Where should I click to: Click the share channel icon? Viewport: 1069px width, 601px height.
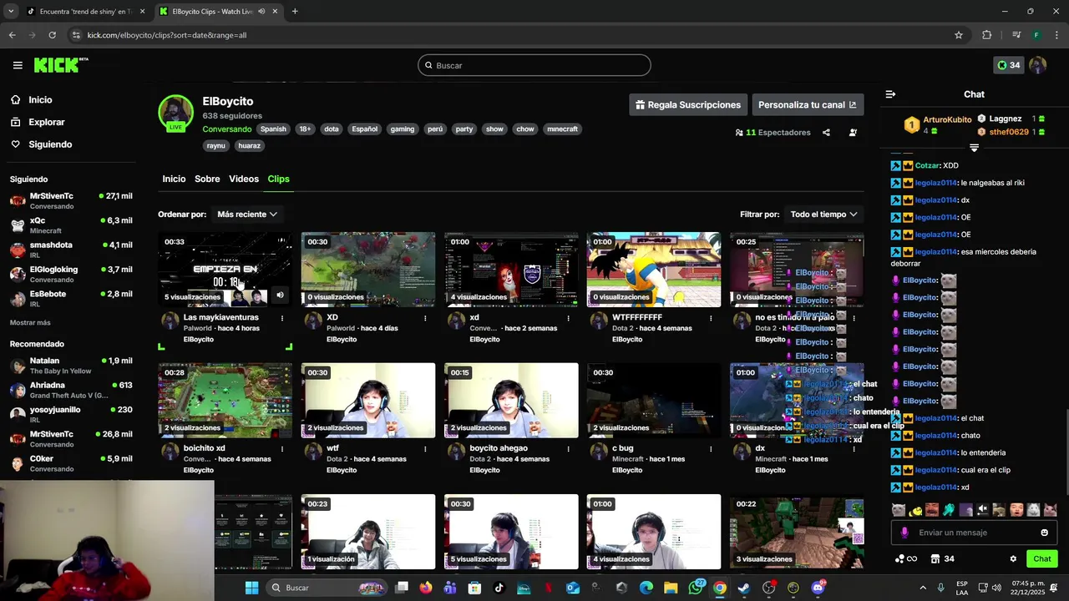(x=826, y=133)
